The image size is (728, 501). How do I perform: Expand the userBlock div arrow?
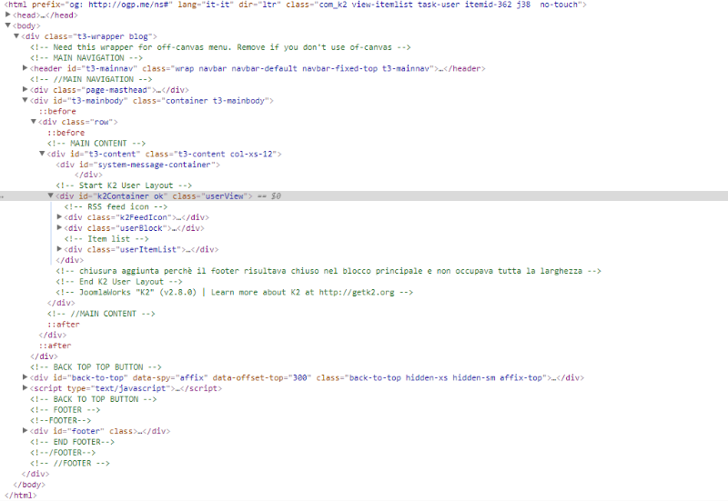[x=59, y=228]
